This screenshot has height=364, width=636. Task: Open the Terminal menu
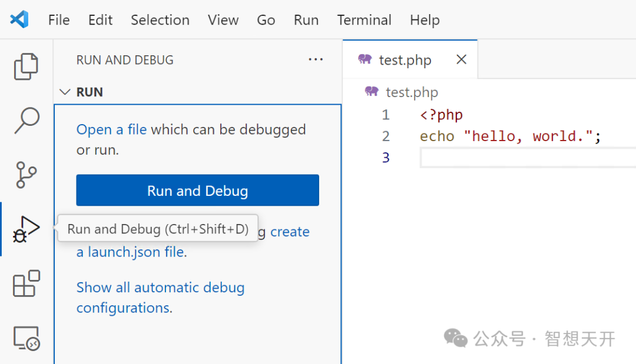point(364,20)
